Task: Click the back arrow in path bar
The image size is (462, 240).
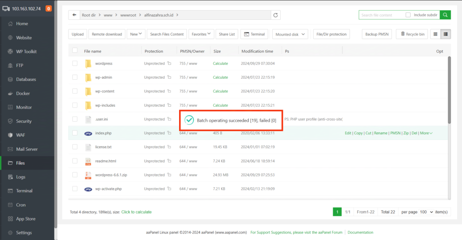Action: pos(74,15)
